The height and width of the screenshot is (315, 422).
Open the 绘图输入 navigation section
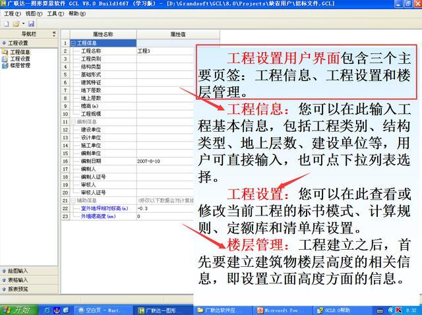tap(29, 271)
